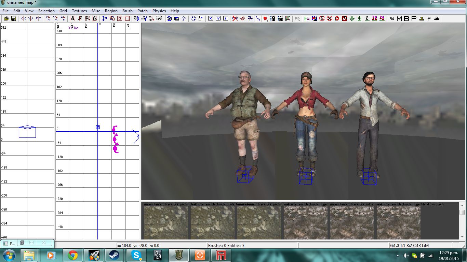
Task: Toggle the X axis lock button
Action: (x=211, y=18)
